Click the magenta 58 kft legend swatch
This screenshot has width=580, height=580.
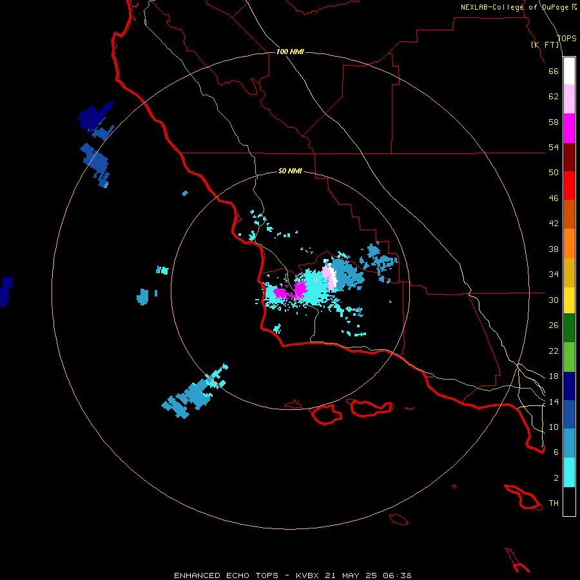click(x=569, y=128)
